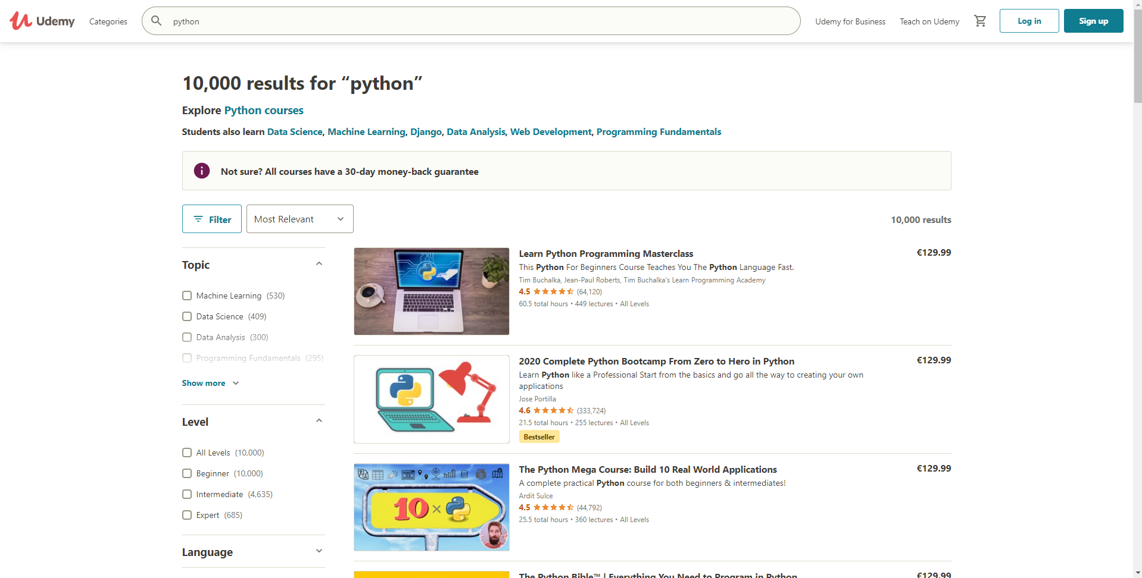Click star rating of Learn Python Programming Masterclass
Image resolution: width=1142 pixels, height=578 pixels.
coord(553,292)
